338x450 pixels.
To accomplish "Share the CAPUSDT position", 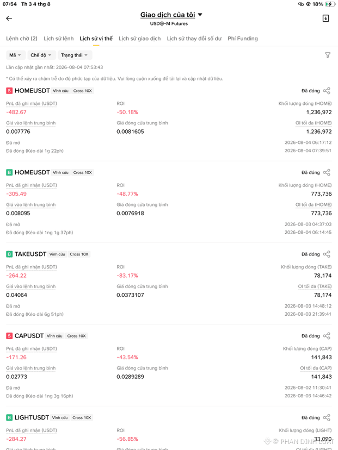I will [x=327, y=336].
